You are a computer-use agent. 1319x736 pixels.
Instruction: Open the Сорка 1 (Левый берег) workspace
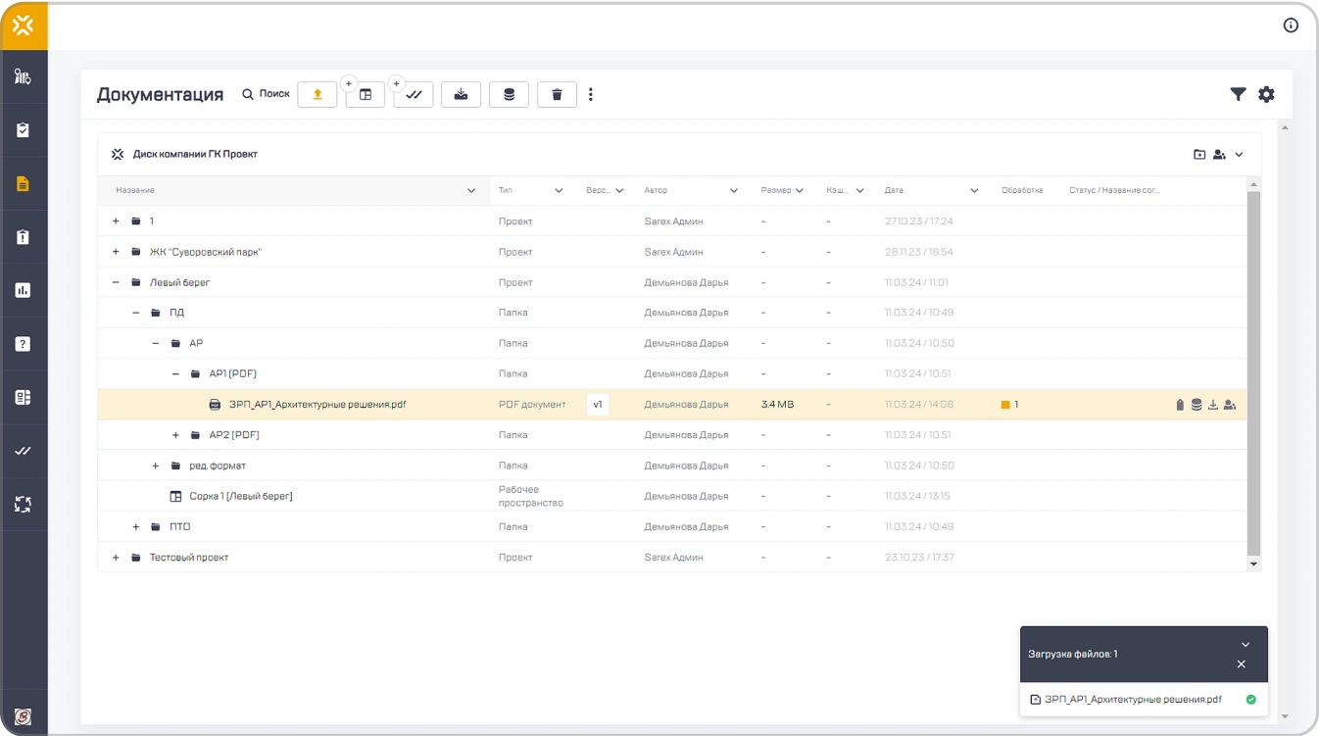[x=240, y=497]
